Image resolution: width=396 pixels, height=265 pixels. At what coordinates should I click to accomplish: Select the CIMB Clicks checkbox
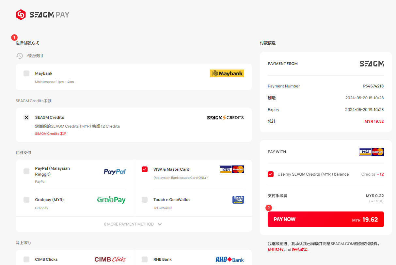(x=26, y=259)
